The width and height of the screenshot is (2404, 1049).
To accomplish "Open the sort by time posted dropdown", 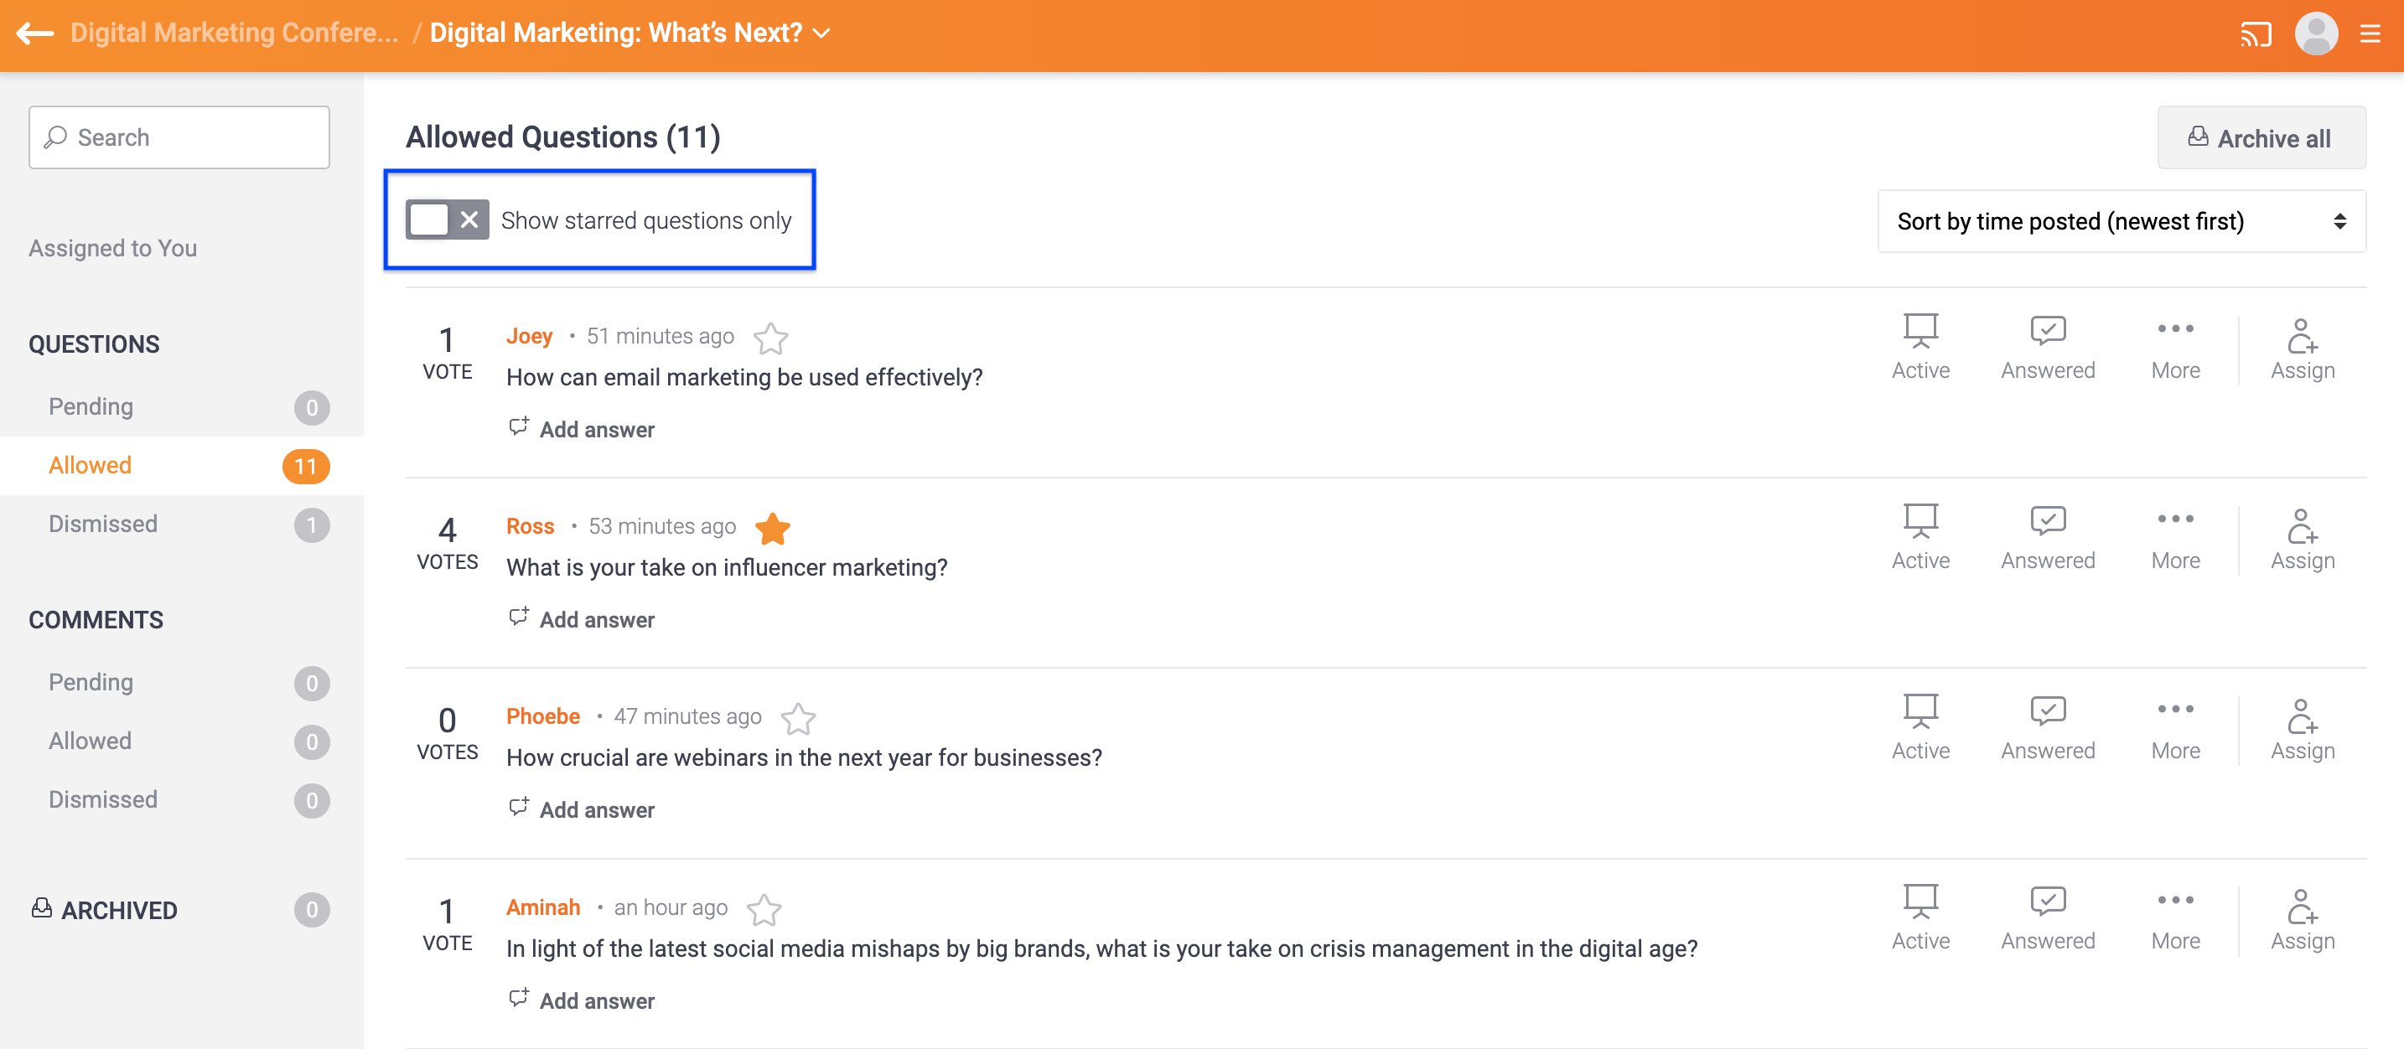I will (x=2121, y=221).
